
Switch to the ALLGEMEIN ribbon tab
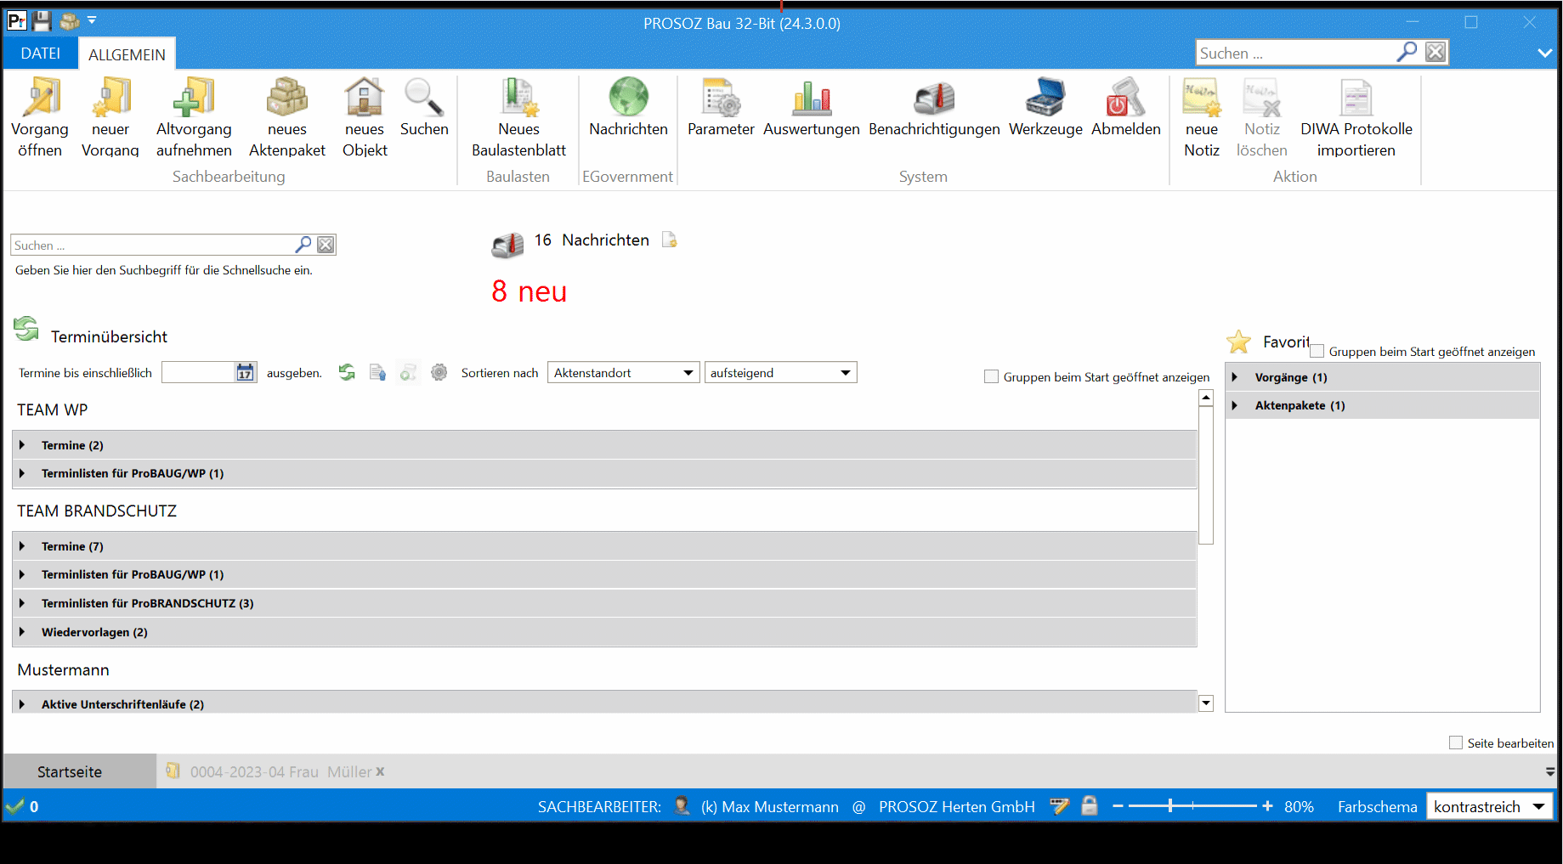click(127, 54)
